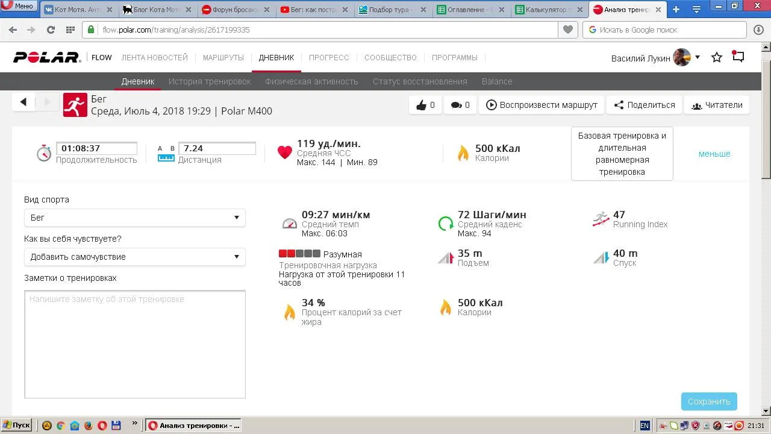
Task: Open ПРОГРЕСС section
Action: 329,57
